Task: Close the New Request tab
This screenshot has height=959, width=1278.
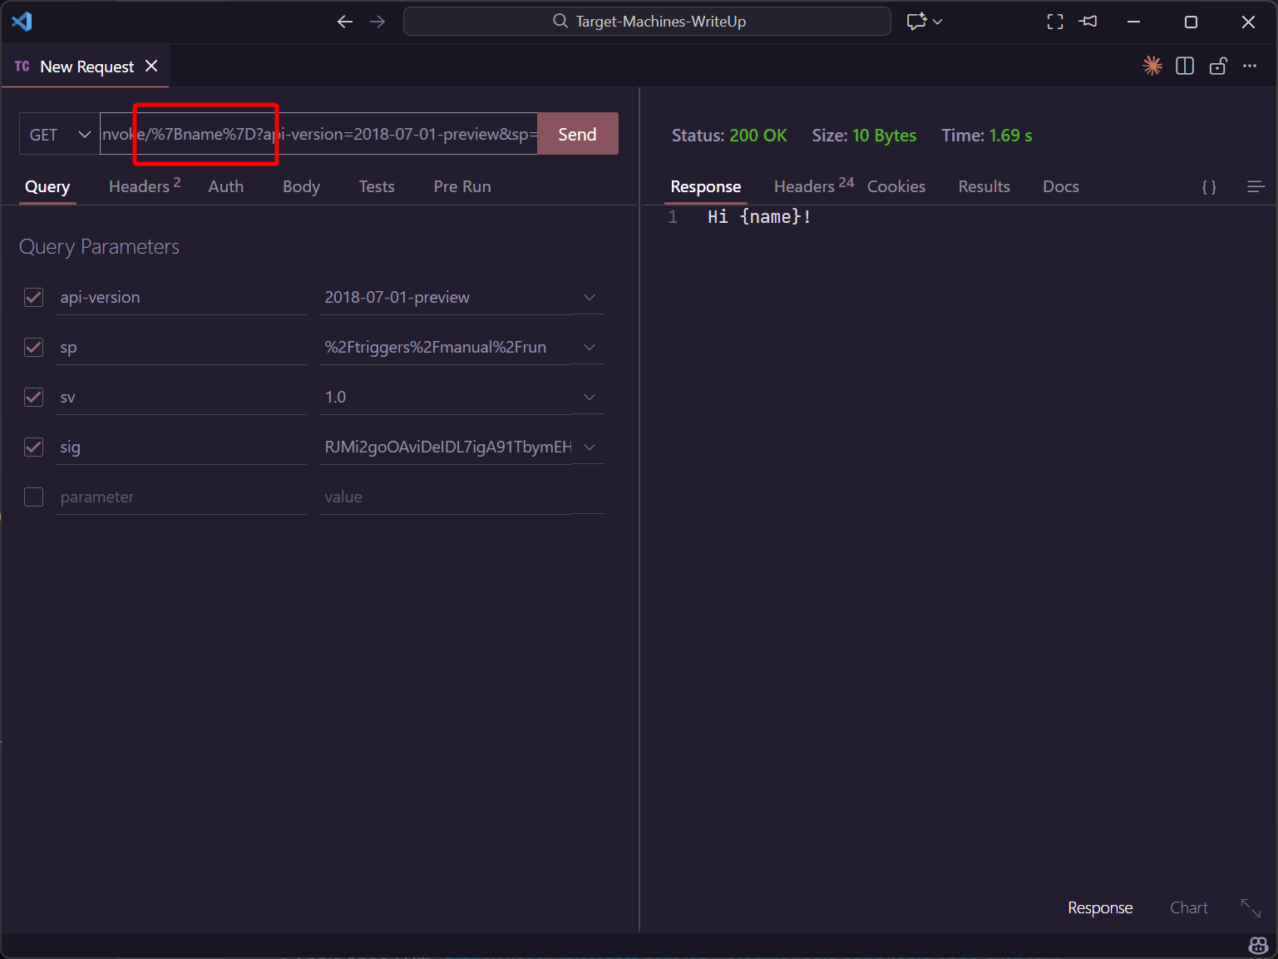Action: click(x=151, y=67)
